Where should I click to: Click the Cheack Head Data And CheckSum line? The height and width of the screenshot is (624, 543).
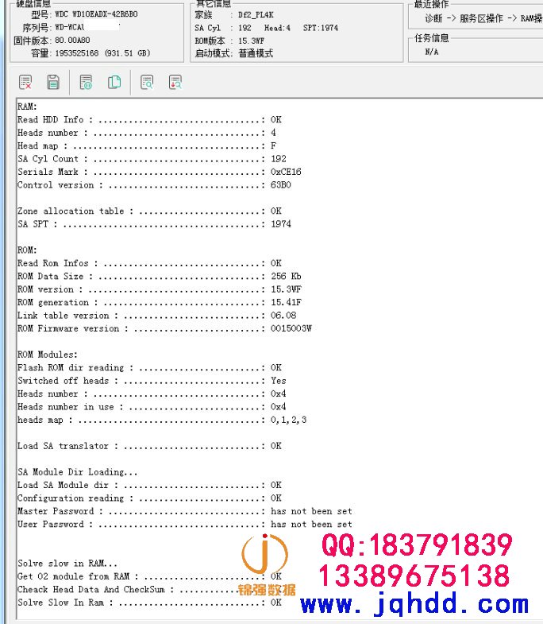pos(149,590)
